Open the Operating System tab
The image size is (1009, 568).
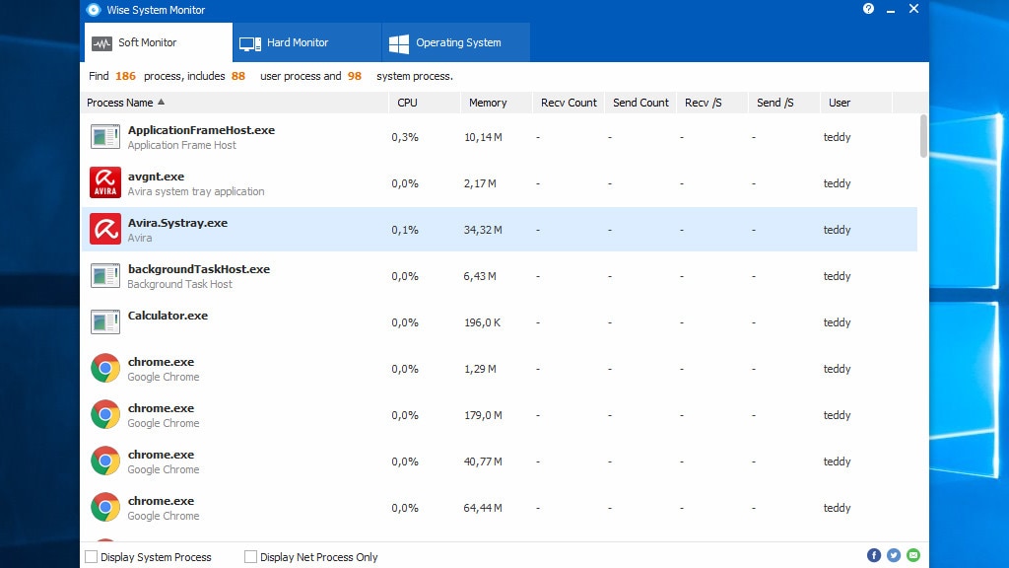click(456, 42)
